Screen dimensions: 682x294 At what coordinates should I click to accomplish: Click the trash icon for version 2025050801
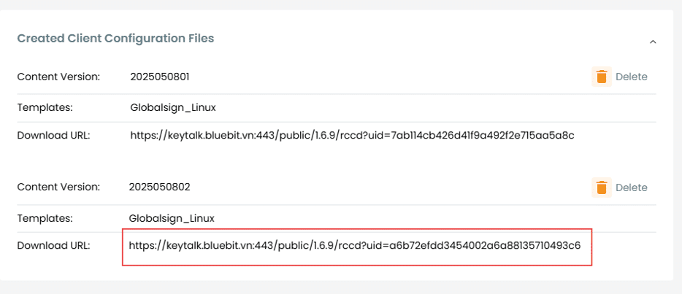pyautogui.click(x=601, y=77)
